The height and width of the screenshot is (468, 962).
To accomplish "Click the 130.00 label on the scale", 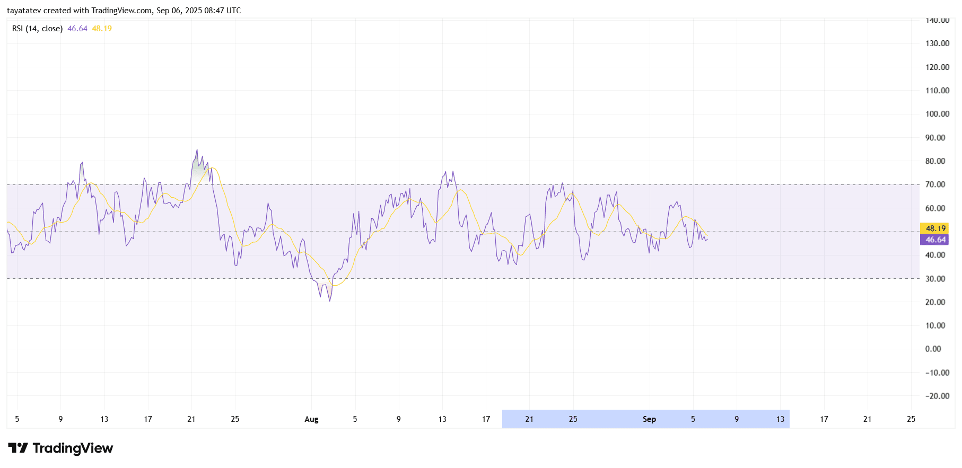I will [x=937, y=43].
